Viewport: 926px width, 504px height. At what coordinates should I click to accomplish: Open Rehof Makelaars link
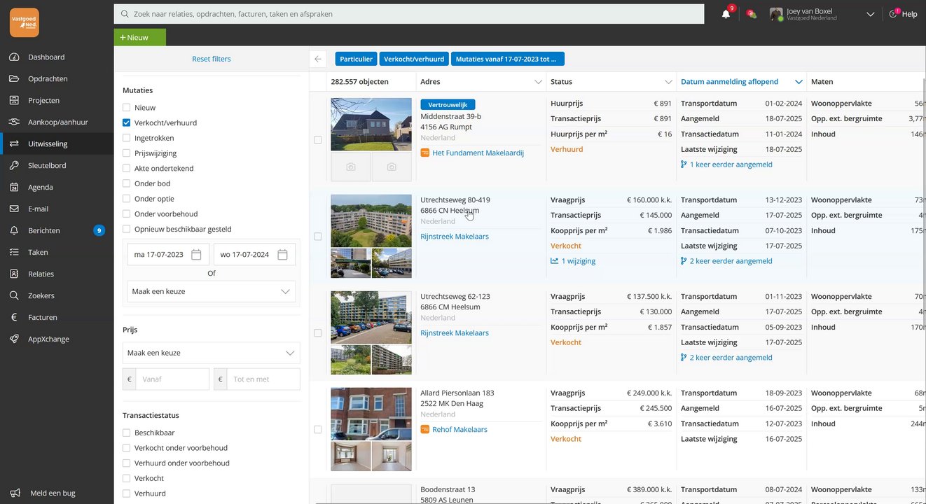pyautogui.click(x=459, y=430)
